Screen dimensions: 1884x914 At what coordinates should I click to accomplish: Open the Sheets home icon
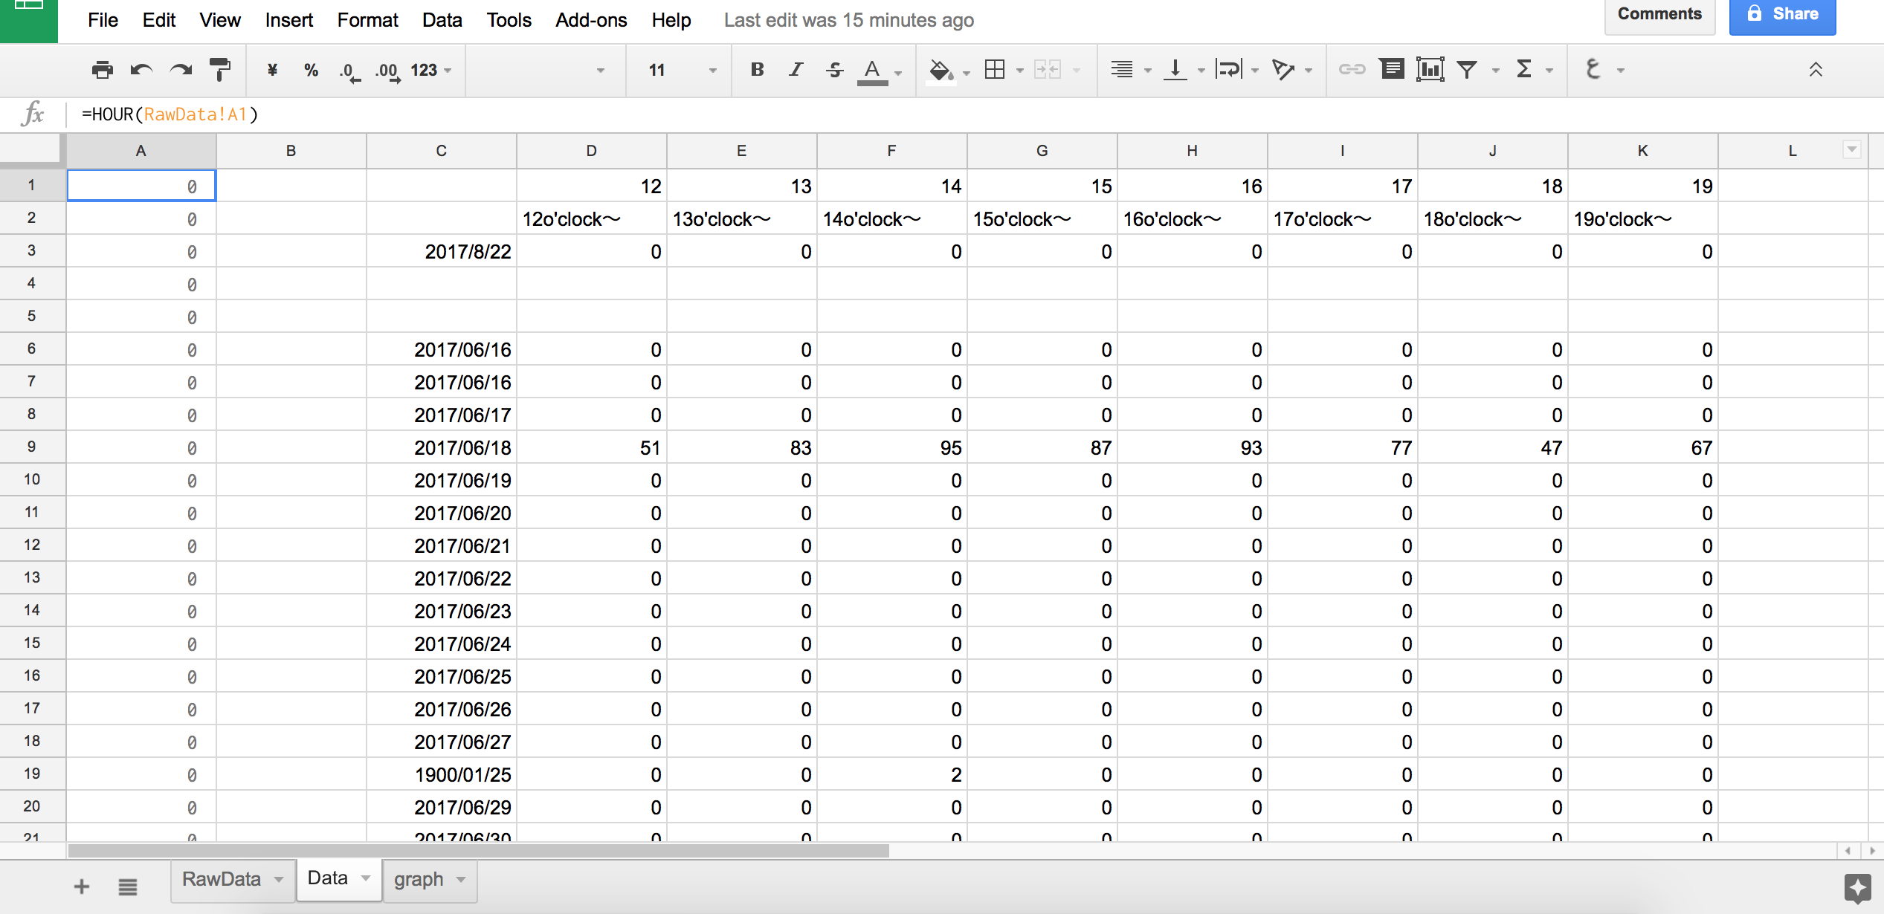(29, 21)
